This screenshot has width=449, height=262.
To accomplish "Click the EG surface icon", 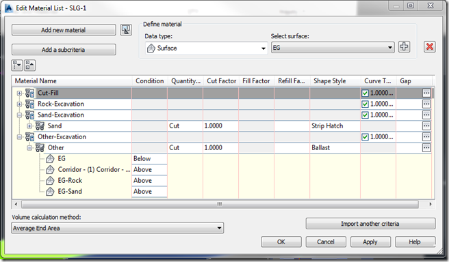I will point(50,159).
